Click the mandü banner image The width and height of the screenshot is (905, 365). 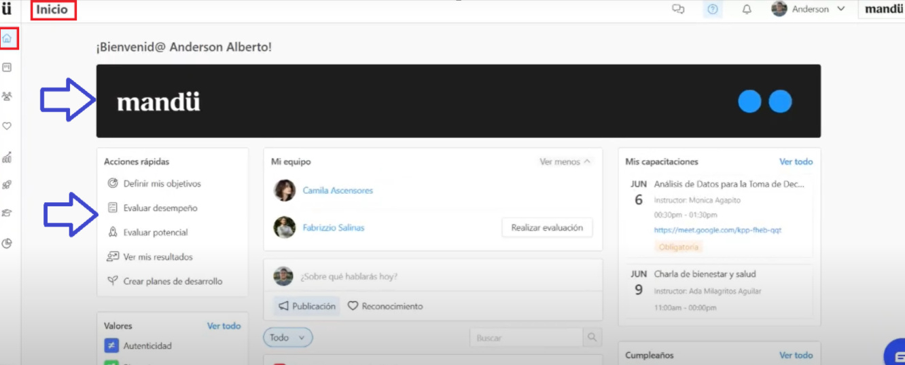click(x=459, y=101)
